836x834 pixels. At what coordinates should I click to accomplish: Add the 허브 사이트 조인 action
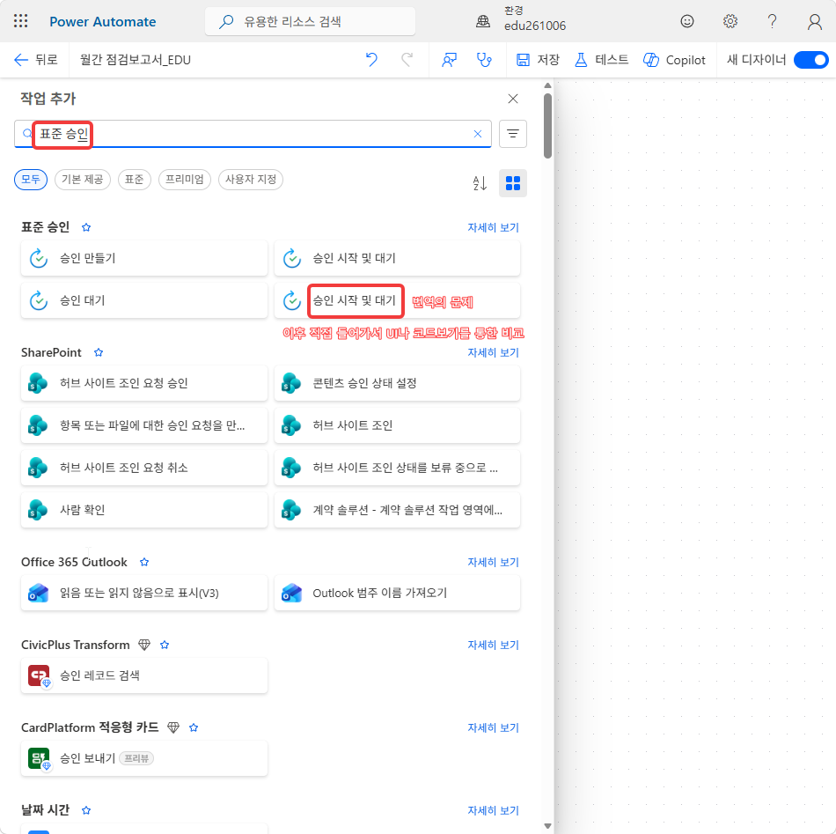pos(397,425)
